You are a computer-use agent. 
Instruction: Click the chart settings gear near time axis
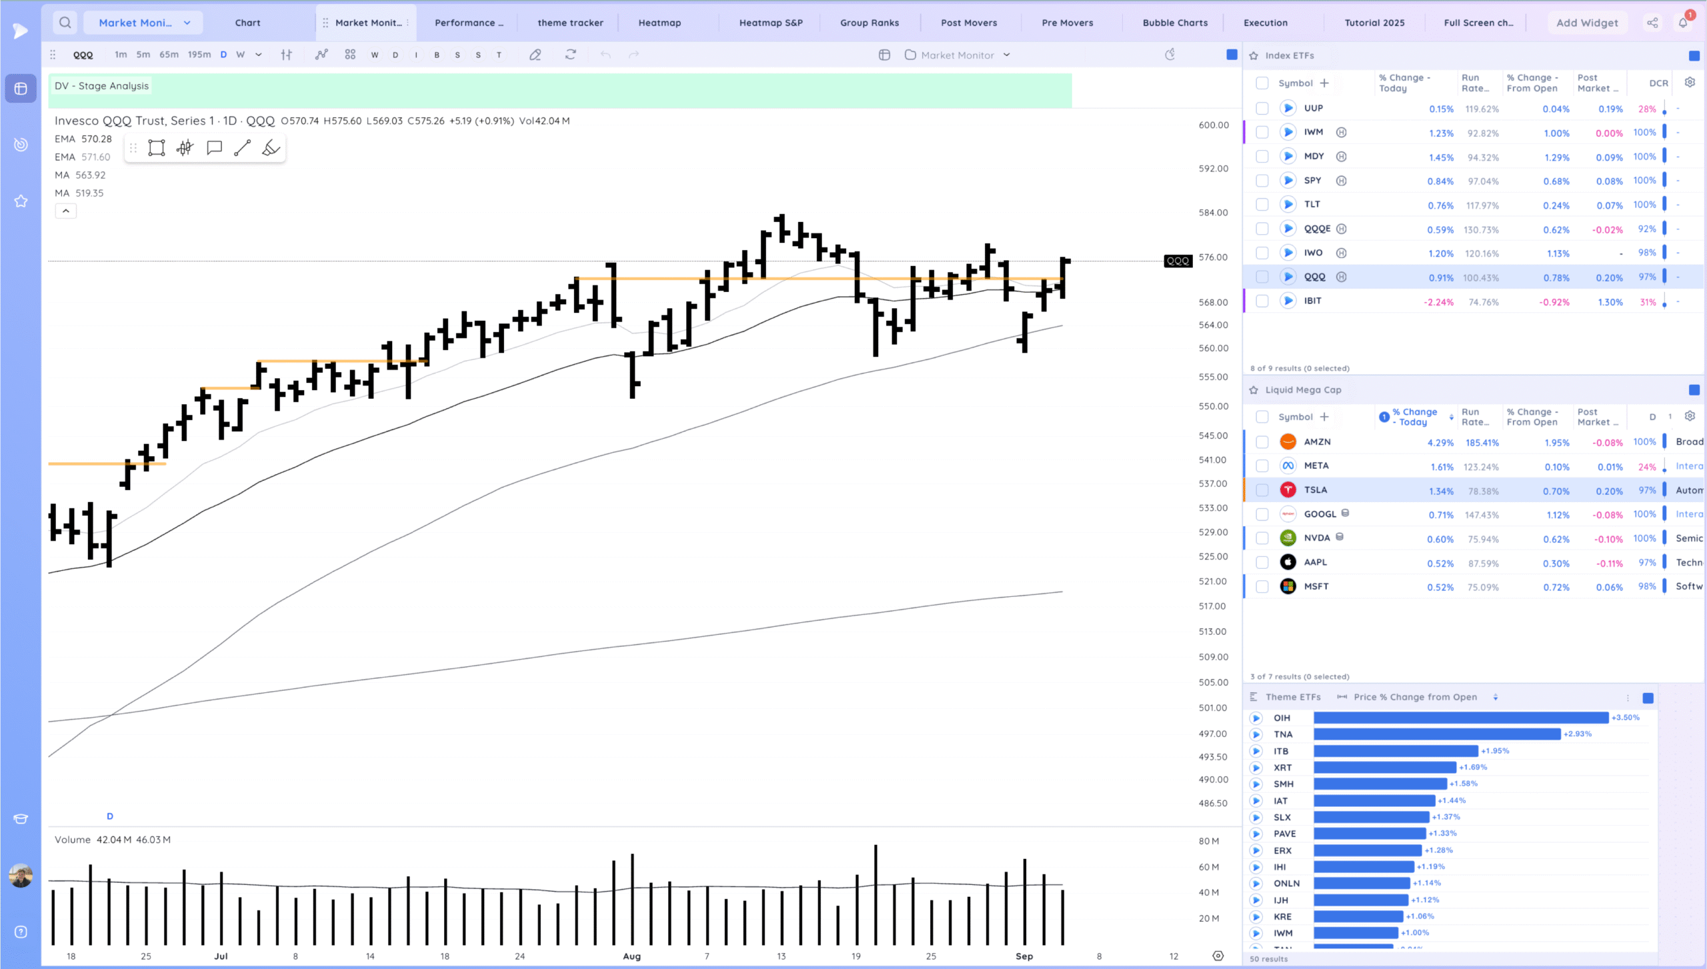pyautogui.click(x=1218, y=956)
